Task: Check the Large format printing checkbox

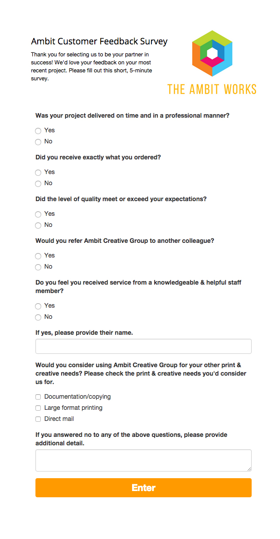Action: pyautogui.click(x=38, y=408)
